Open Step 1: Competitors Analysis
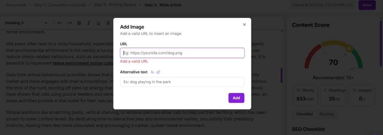383x135 pixels. tap(60, 5)
